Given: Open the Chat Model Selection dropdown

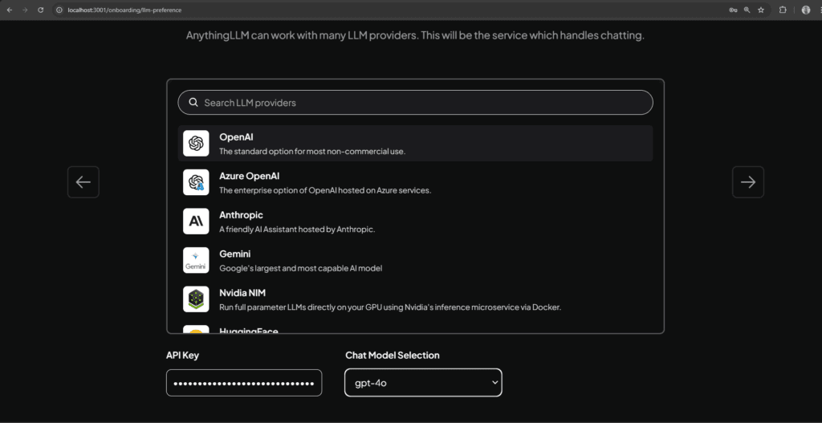Looking at the screenshot, I should coord(423,383).
